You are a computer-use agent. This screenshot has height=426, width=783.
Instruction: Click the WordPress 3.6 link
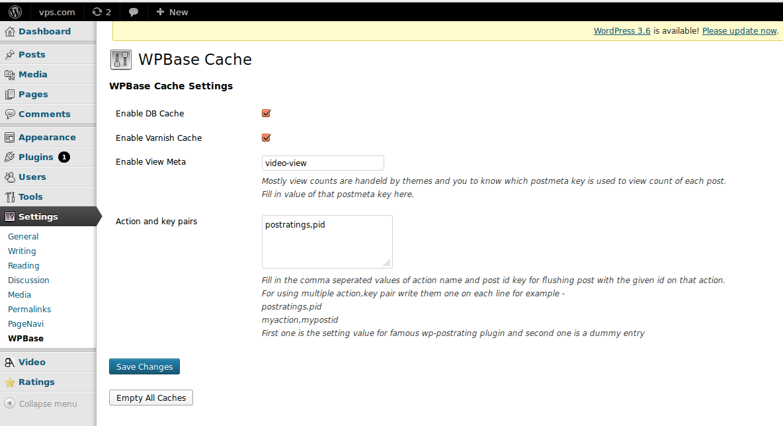[622, 31]
